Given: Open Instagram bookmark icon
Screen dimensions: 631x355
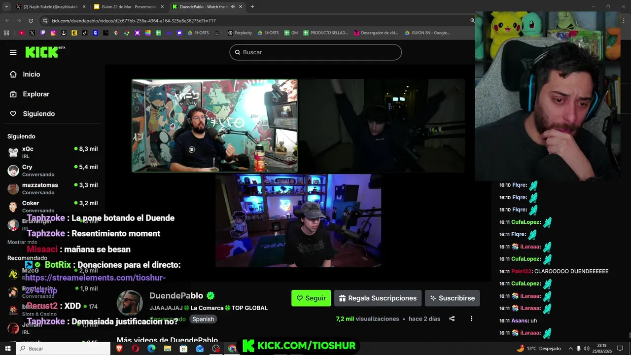Looking at the screenshot, I should click(53, 33).
